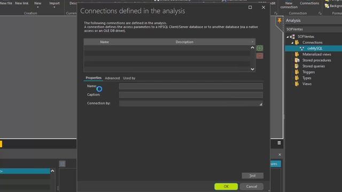Viewport: 342px width, 192px height.
Task: Click the Triggers folder icon
Action: point(297,72)
